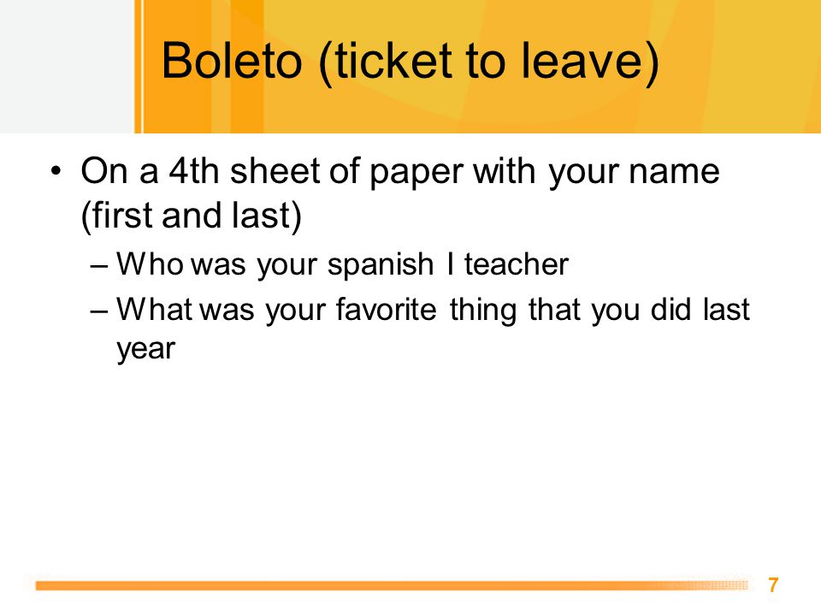Screen dimensions: 821x616
Task: Select the word "teacher" in the sub-bullet
Action: point(517,264)
